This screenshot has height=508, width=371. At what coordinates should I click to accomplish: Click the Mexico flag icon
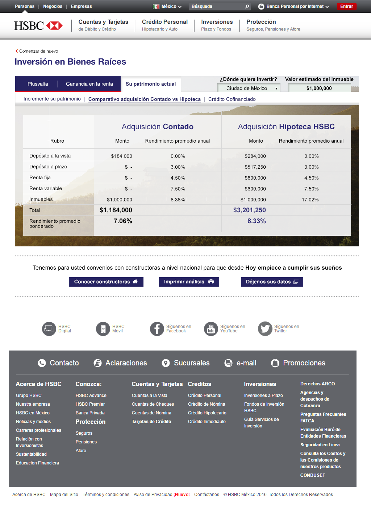pos(156,7)
